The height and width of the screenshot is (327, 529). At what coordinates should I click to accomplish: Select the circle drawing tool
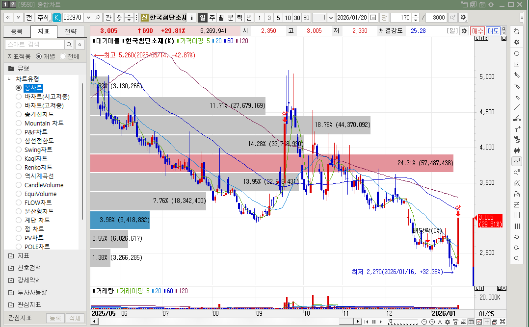[517, 53]
